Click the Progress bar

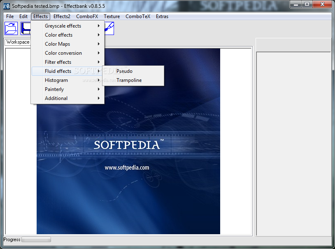[x=36, y=240]
